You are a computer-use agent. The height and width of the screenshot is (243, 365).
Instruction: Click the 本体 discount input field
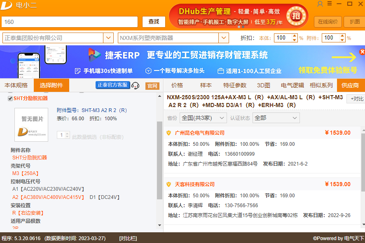(283, 38)
